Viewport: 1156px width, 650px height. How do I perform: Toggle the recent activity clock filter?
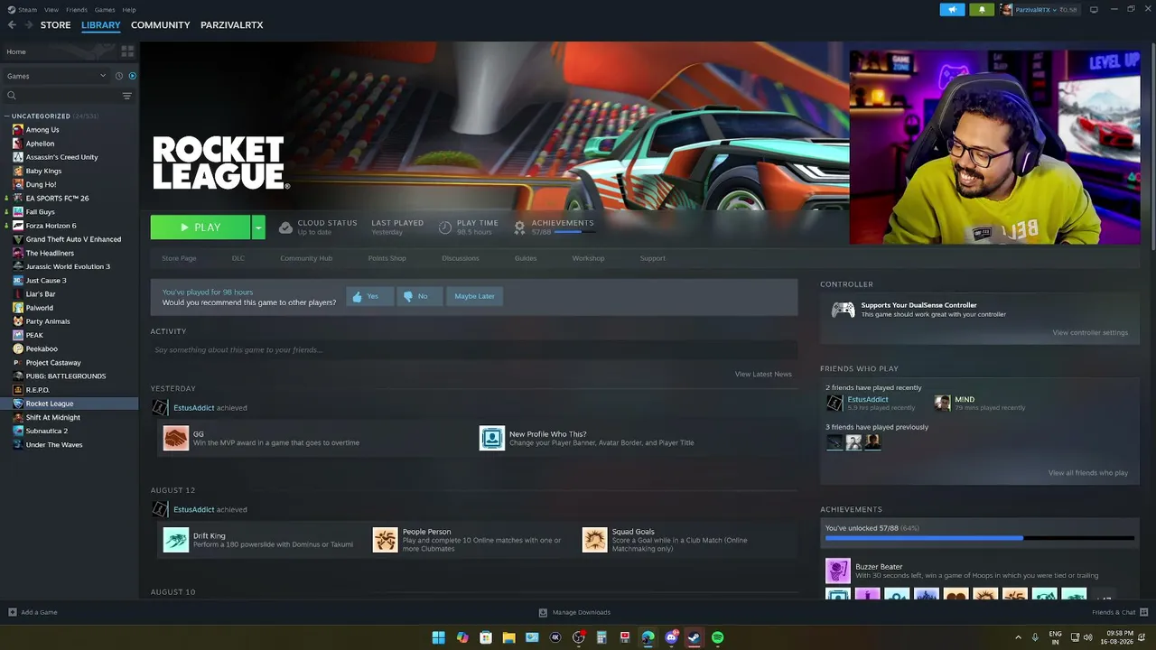[x=118, y=76]
